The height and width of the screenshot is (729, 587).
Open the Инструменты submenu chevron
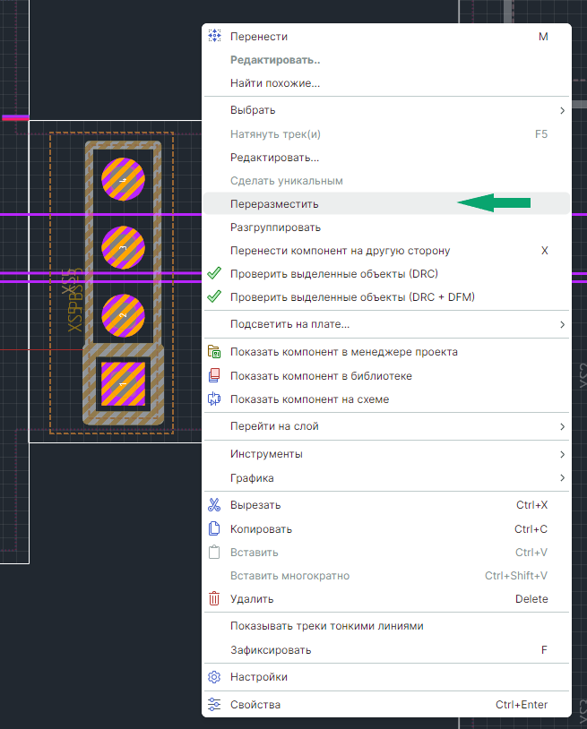click(562, 454)
